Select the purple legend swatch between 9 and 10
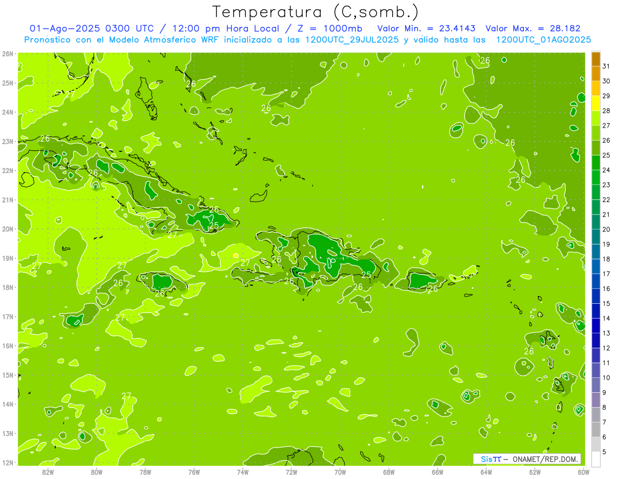620x479 pixels. (x=596, y=385)
